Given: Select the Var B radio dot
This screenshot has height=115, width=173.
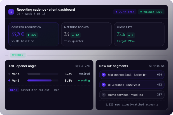Looking at the screenshot, I should pos(10,81).
